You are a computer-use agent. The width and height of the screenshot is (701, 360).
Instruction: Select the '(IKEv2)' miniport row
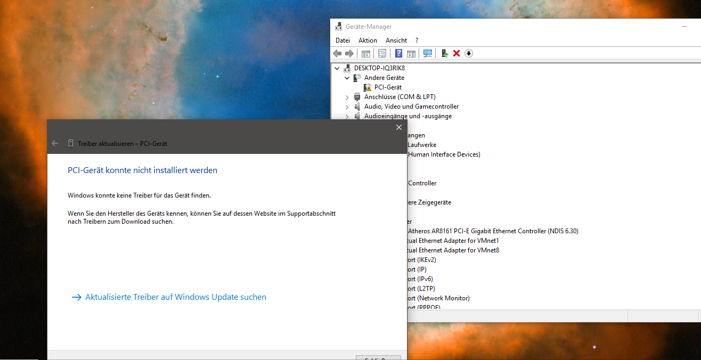pos(422,260)
